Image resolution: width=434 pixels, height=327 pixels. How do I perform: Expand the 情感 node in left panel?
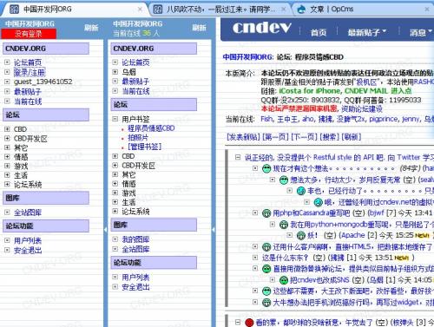(7, 157)
